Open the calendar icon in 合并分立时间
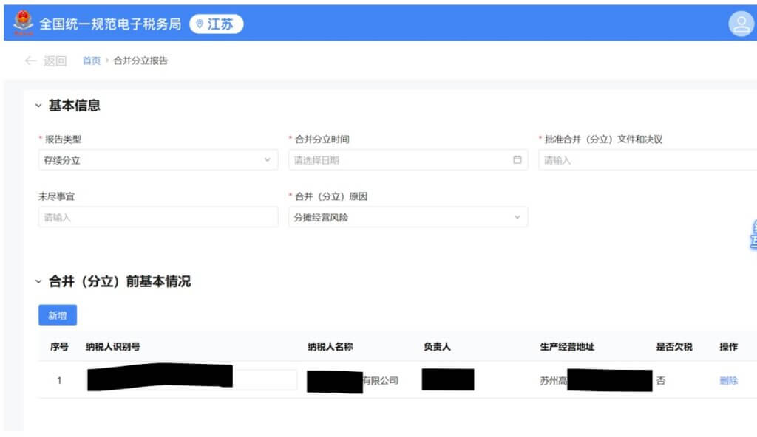This screenshot has width=757, height=437. tap(517, 160)
